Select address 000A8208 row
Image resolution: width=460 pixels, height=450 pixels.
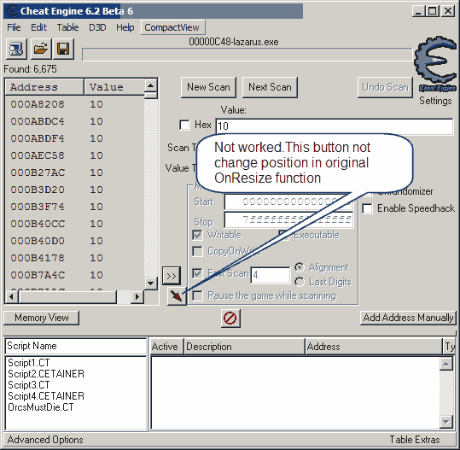click(74, 104)
